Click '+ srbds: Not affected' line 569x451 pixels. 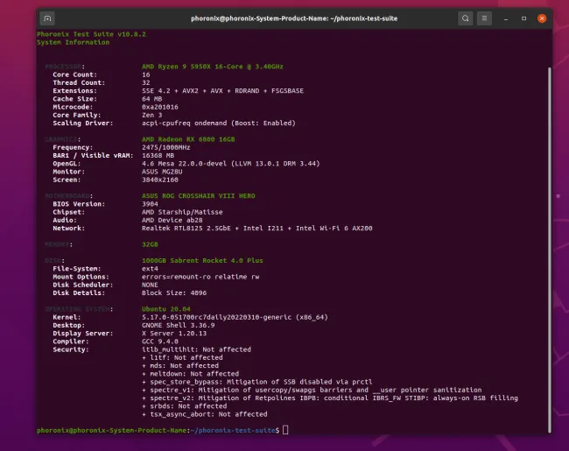point(184,406)
